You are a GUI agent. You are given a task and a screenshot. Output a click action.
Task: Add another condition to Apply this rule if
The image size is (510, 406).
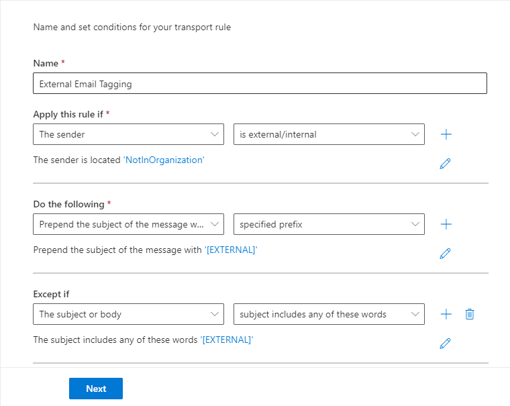point(446,134)
